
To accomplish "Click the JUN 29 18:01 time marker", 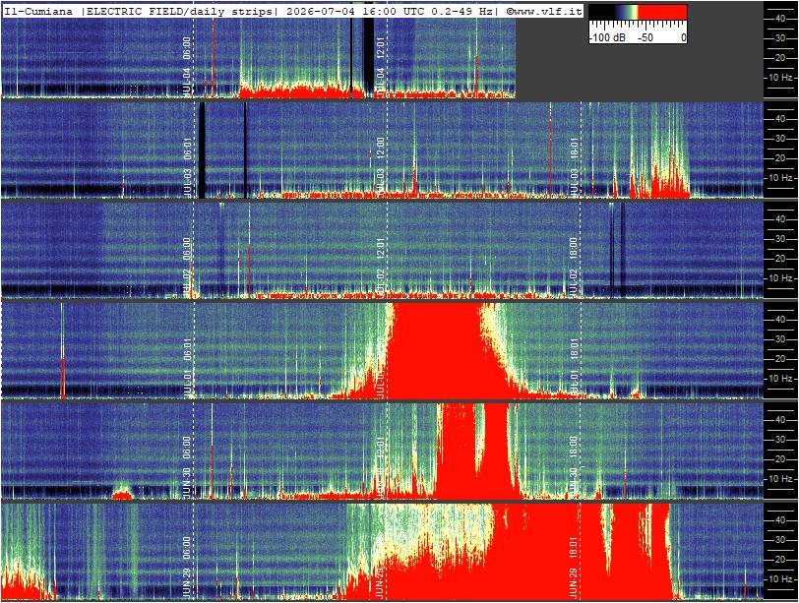I will pos(574,568).
